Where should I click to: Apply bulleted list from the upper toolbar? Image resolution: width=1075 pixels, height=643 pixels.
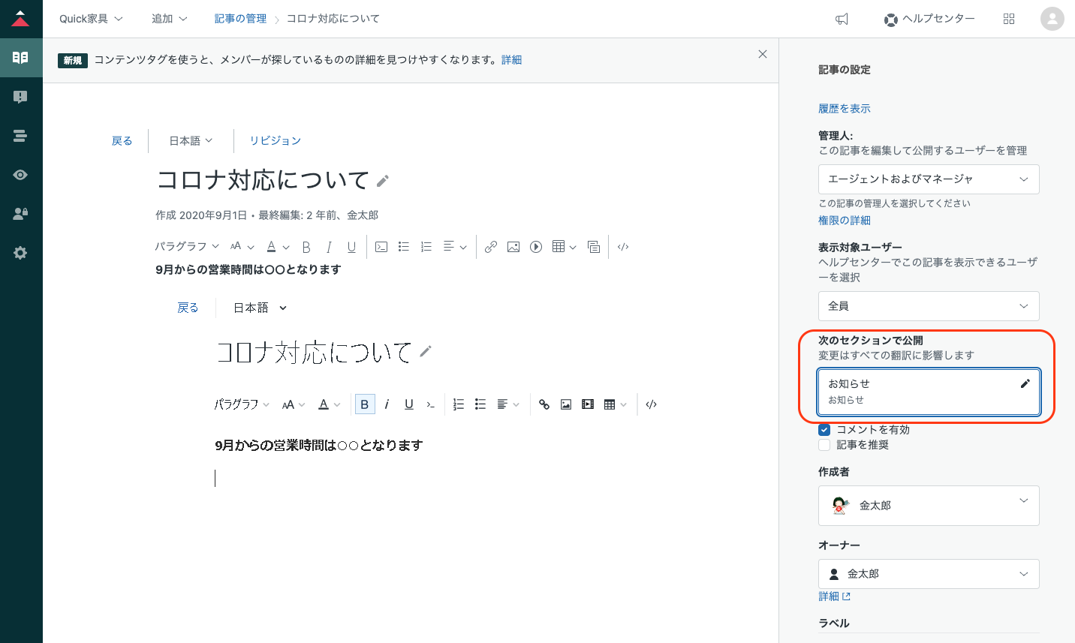pos(404,247)
